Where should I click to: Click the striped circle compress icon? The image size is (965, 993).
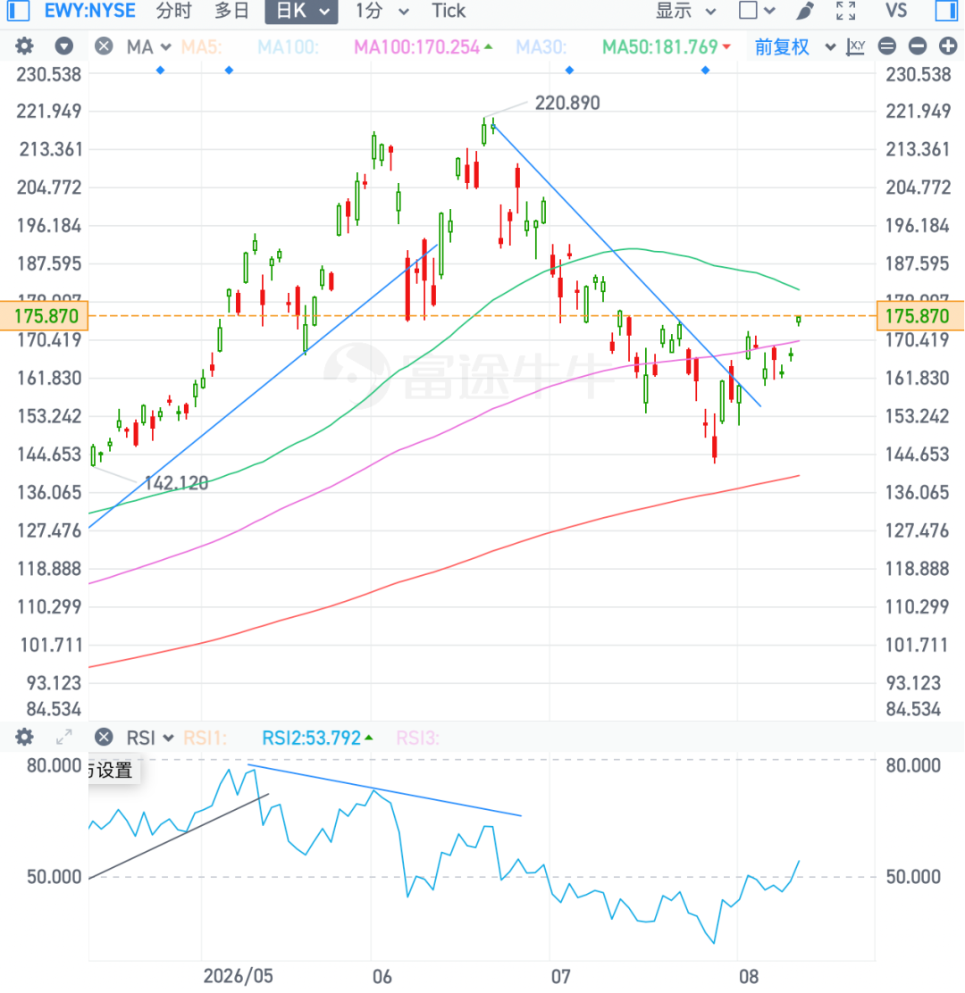tap(887, 46)
